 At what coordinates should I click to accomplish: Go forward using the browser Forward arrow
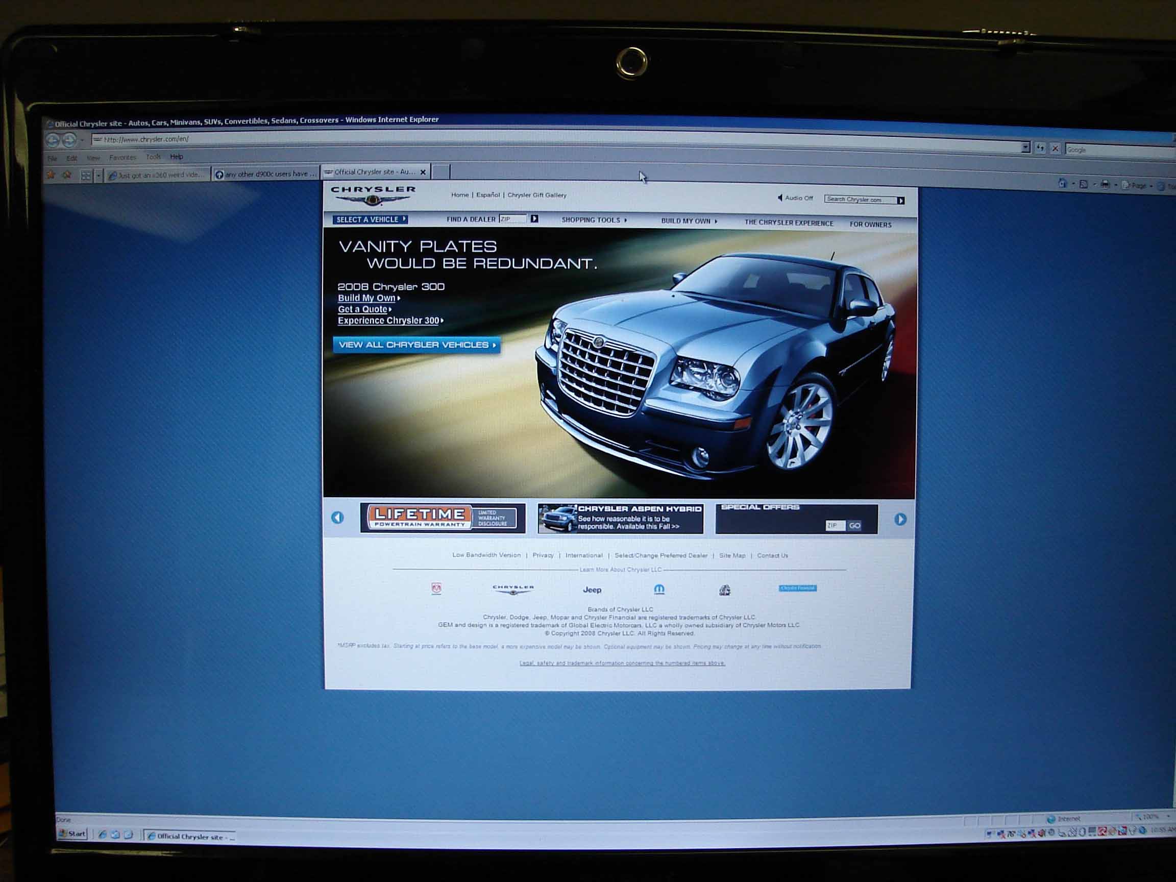pyautogui.click(x=69, y=140)
